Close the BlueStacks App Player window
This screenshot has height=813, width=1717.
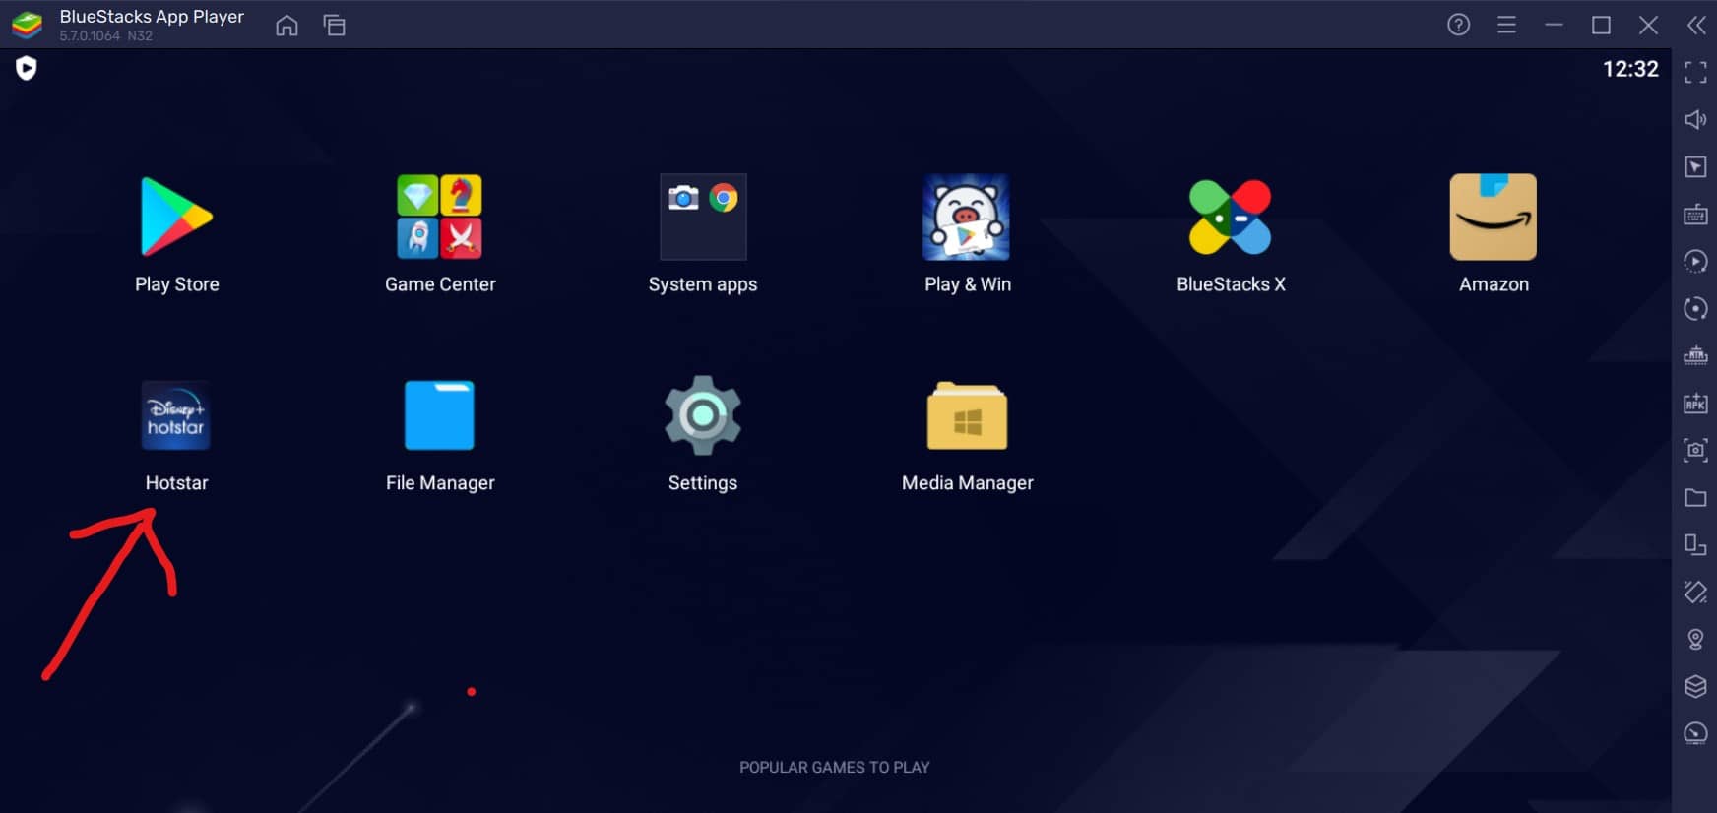coord(1649,25)
